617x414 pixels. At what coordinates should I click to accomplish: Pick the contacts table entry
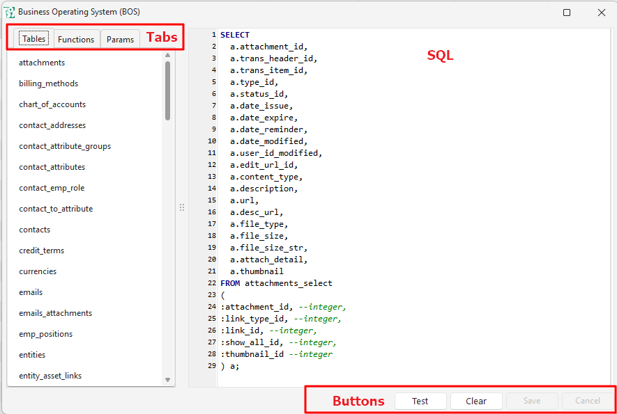[35, 230]
